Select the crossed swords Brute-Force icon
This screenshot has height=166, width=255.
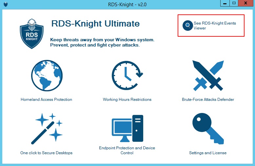click(x=208, y=76)
